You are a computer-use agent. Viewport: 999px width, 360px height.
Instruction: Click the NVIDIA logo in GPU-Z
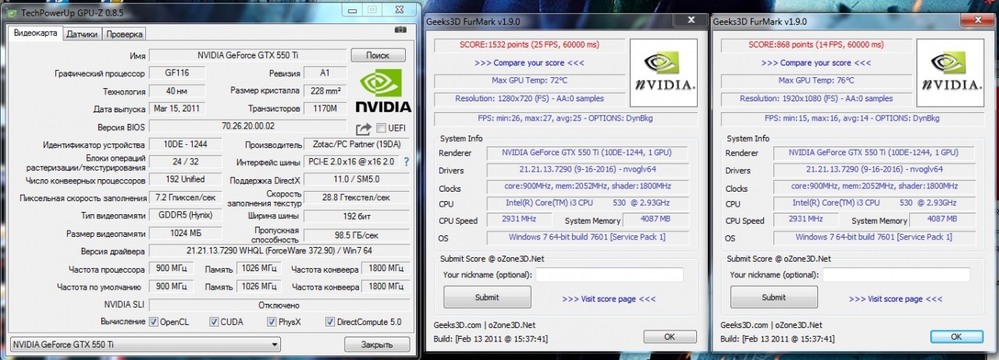382,90
